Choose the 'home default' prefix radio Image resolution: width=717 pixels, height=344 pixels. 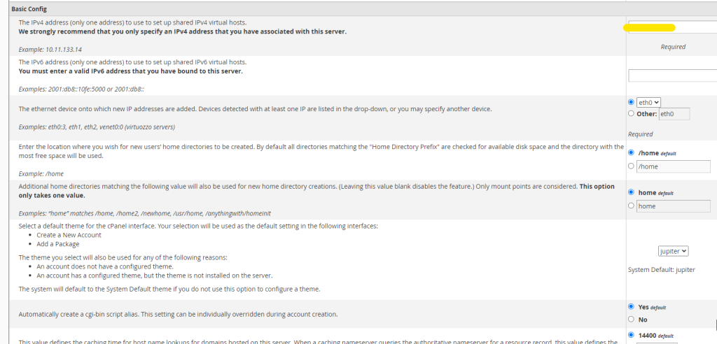pos(632,192)
